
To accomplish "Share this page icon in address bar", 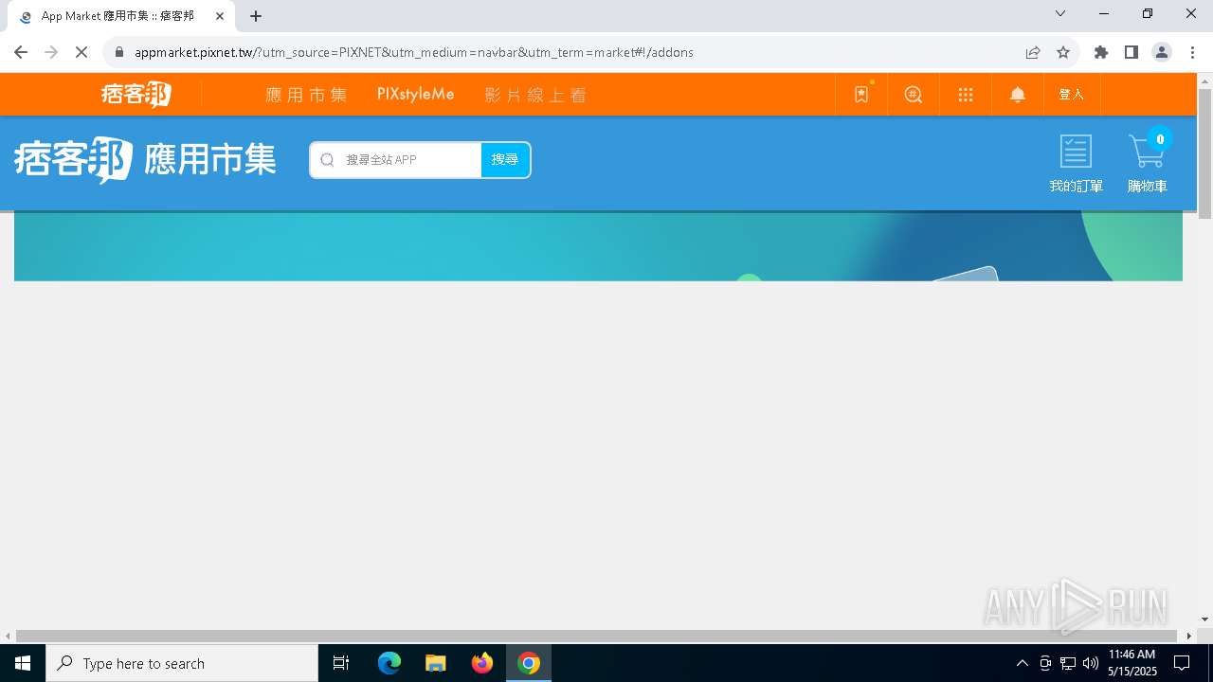I will pyautogui.click(x=1033, y=52).
